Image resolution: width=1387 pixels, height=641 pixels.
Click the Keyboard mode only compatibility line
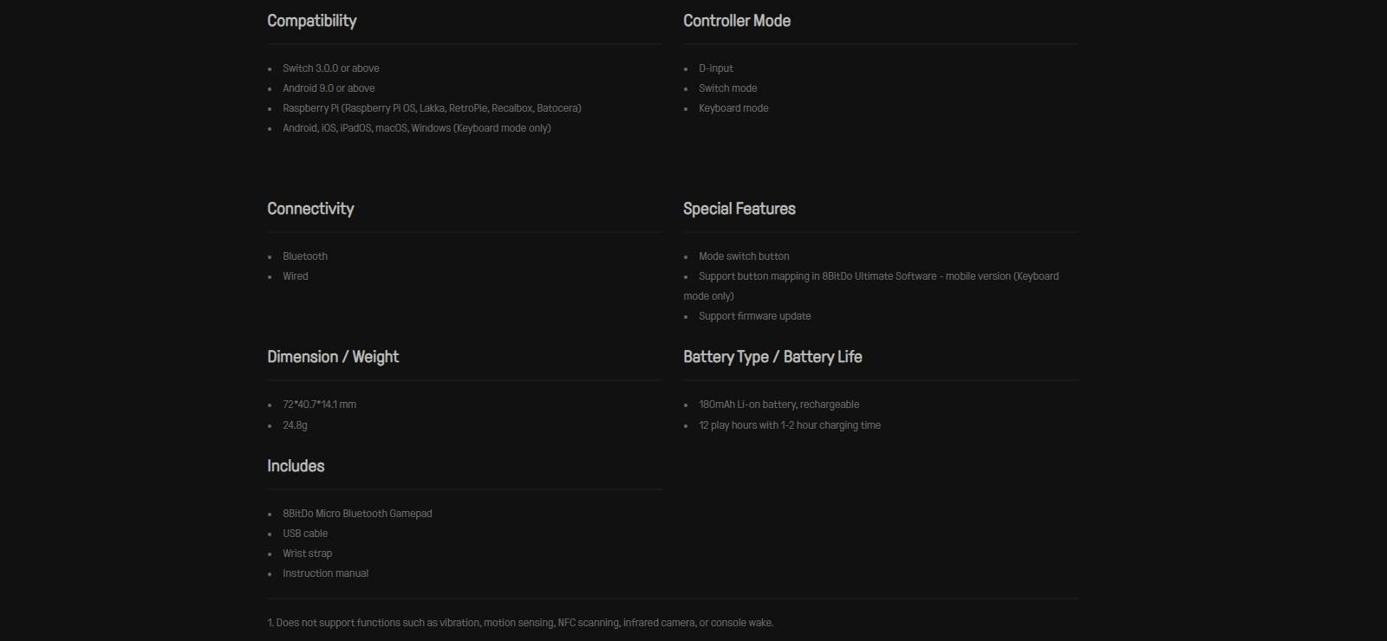417,128
